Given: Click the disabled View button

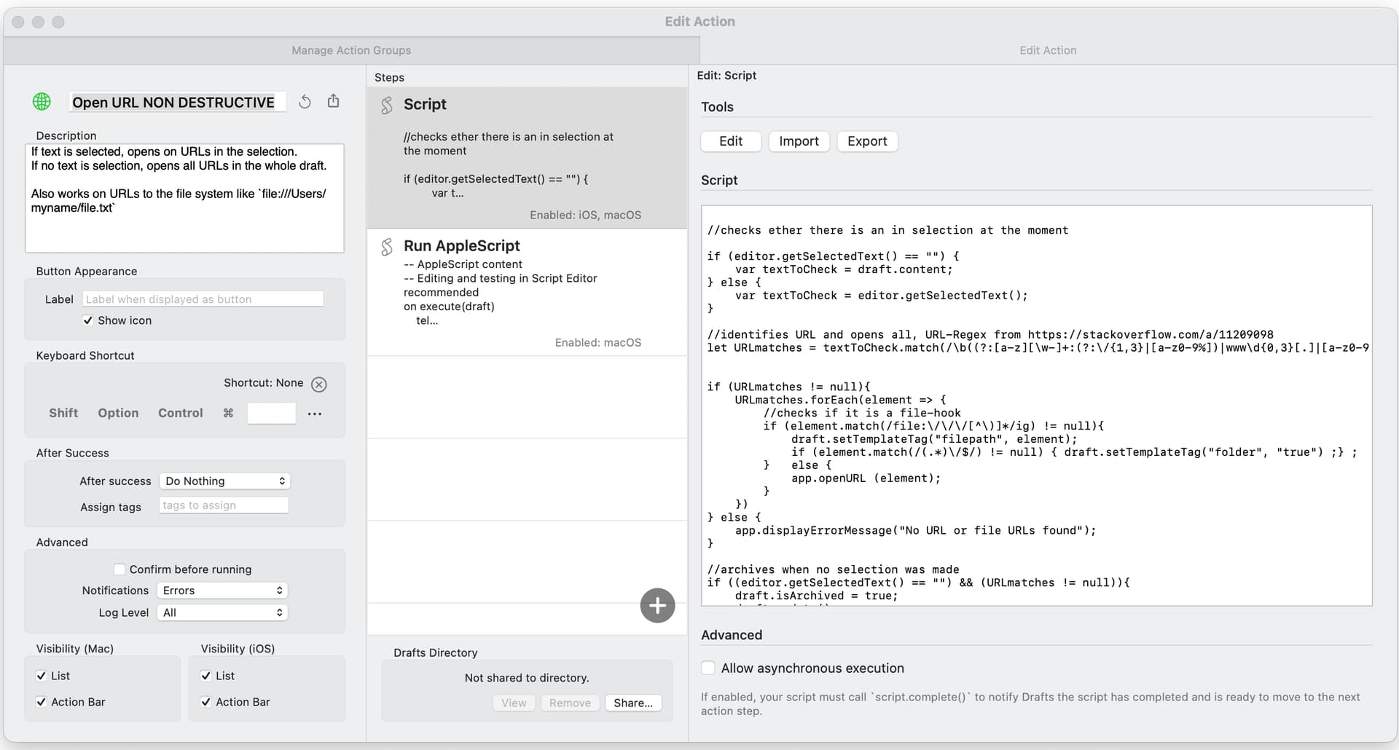Looking at the screenshot, I should (514, 703).
